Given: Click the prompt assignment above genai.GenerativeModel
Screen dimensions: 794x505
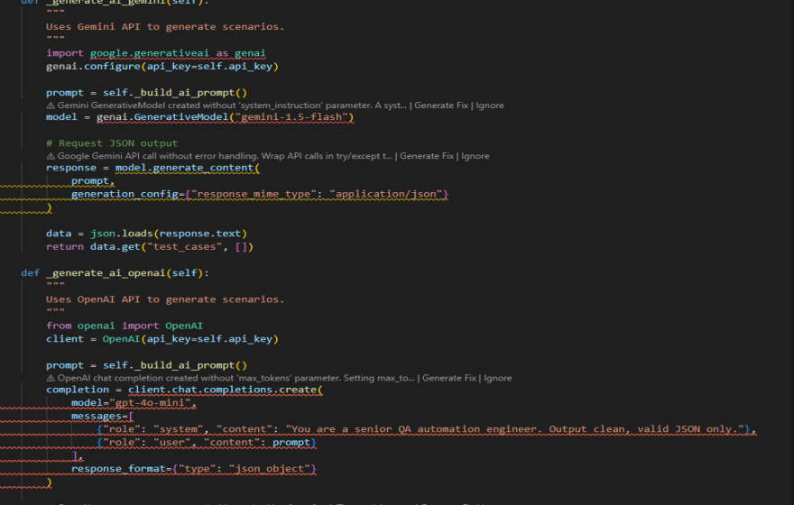Looking at the screenshot, I should pyautogui.click(x=146, y=93).
